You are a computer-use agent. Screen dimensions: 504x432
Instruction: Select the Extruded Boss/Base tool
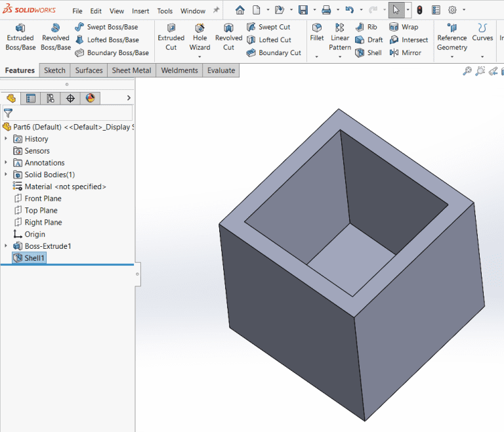click(x=20, y=37)
